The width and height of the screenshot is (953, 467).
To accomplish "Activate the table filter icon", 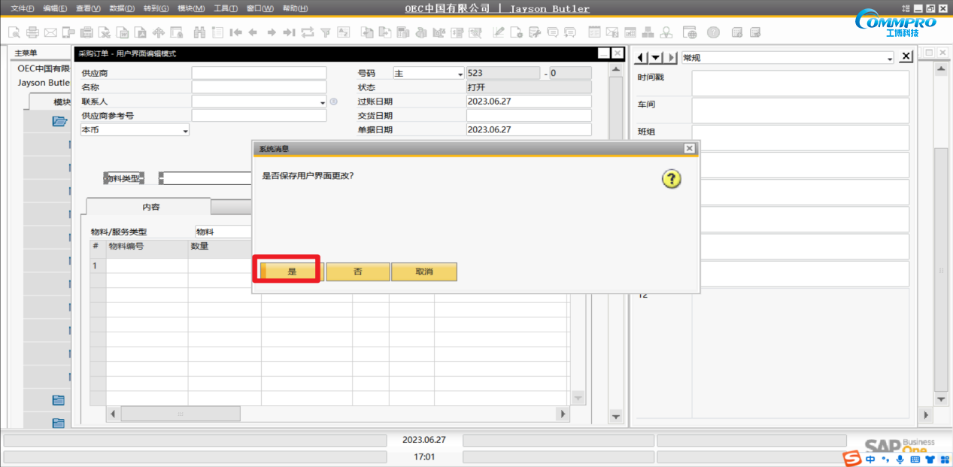I will tap(326, 33).
